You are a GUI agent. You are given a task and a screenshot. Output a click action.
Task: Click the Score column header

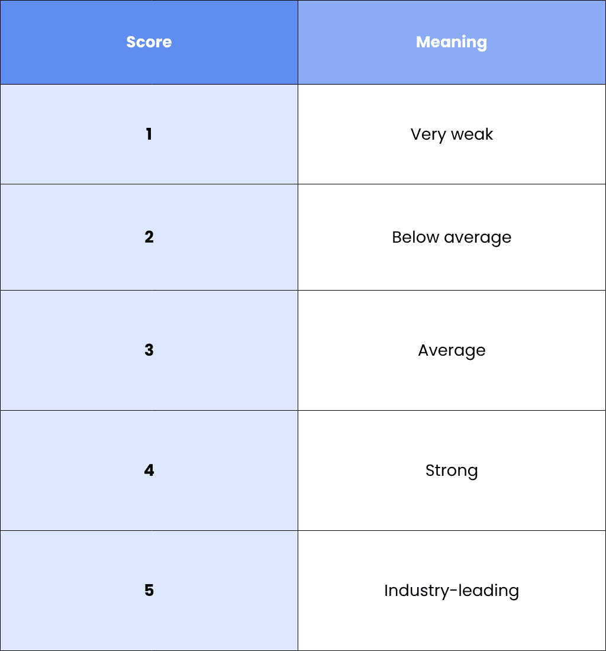pyautogui.click(x=149, y=43)
